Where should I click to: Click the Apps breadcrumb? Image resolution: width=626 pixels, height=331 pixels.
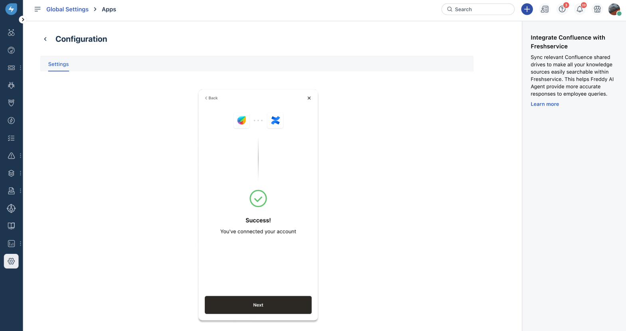(109, 9)
